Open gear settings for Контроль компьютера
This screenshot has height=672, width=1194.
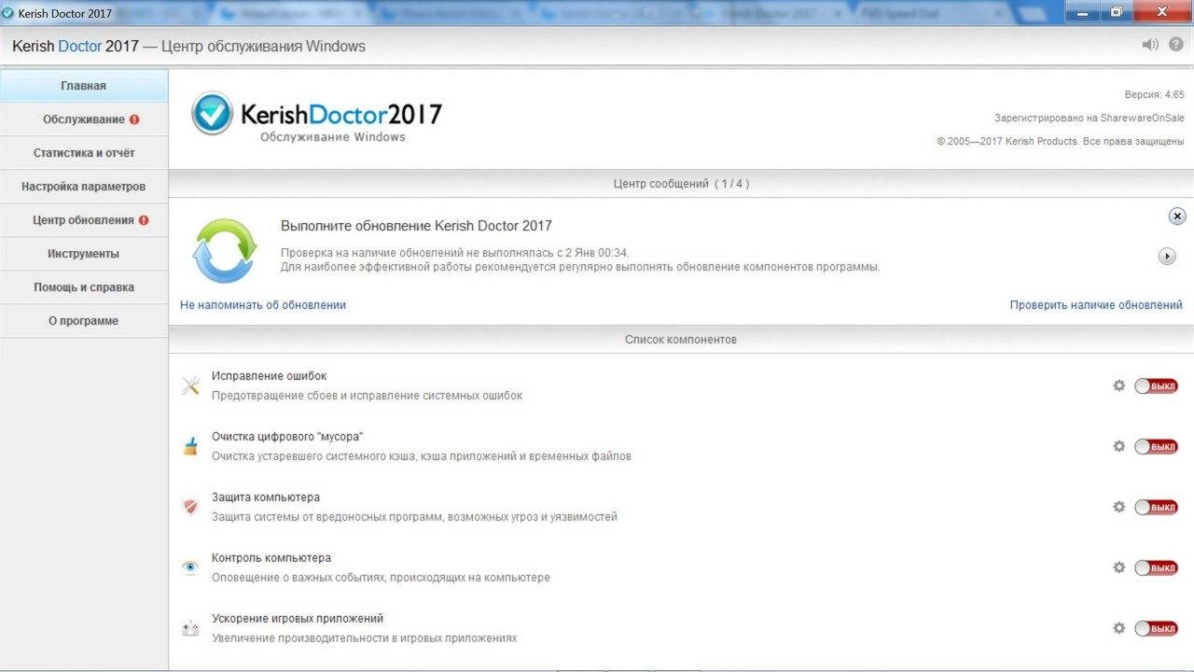(x=1119, y=567)
